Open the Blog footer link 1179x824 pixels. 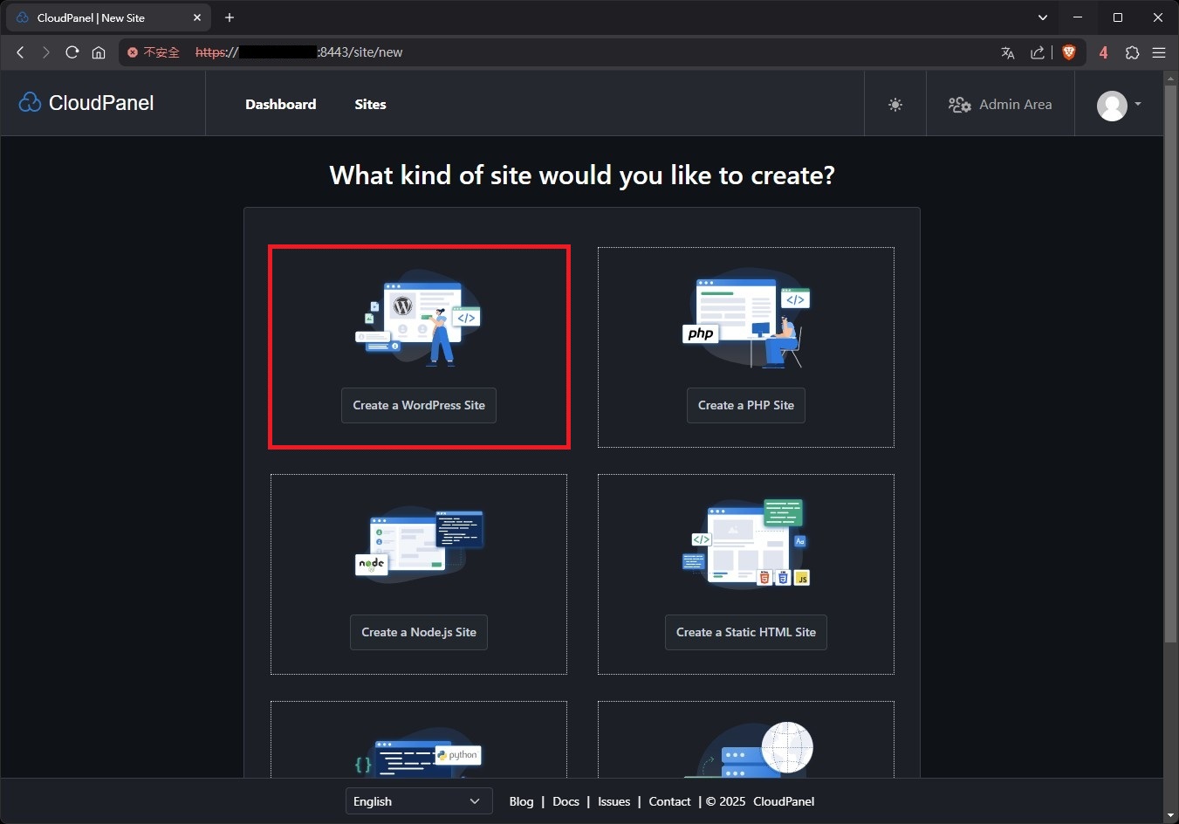pos(521,801)
